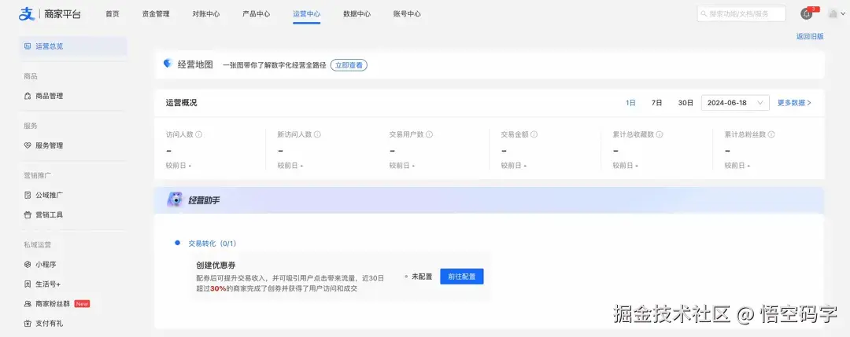Select the 1日 time range

[630, 103]
